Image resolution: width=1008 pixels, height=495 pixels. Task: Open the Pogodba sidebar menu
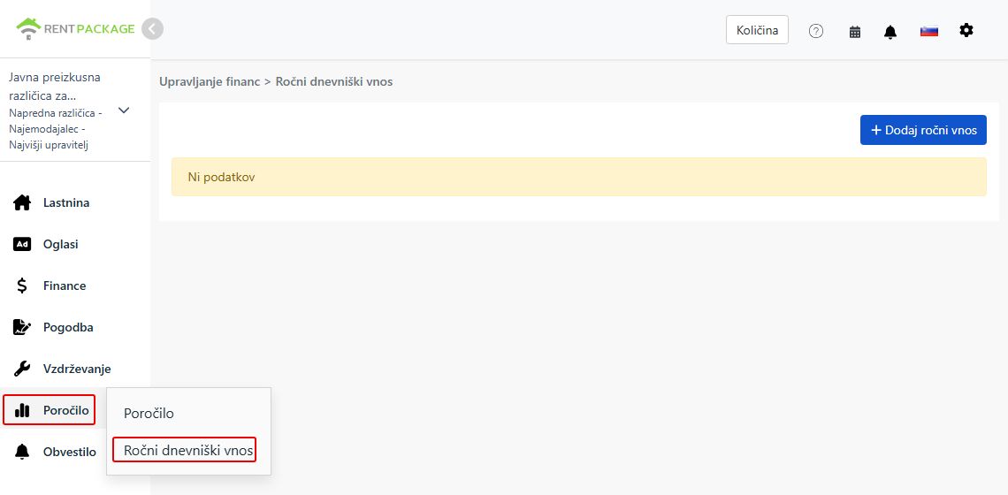coord(53,327)
